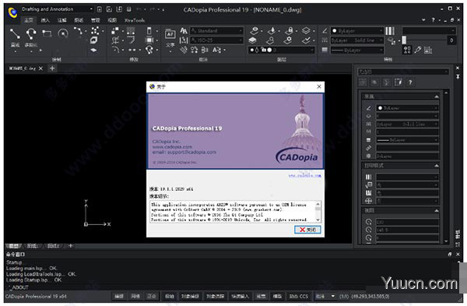Image resolution: width=467 pixels, height=306 pixels.
Task: Toggle 捕捉 snap in status bar
Action: coord(119,296)
